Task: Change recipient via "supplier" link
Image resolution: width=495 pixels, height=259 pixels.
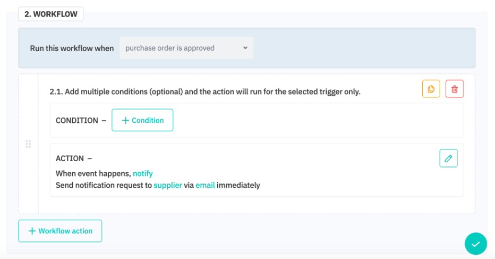Action: (x=167, y=185)
